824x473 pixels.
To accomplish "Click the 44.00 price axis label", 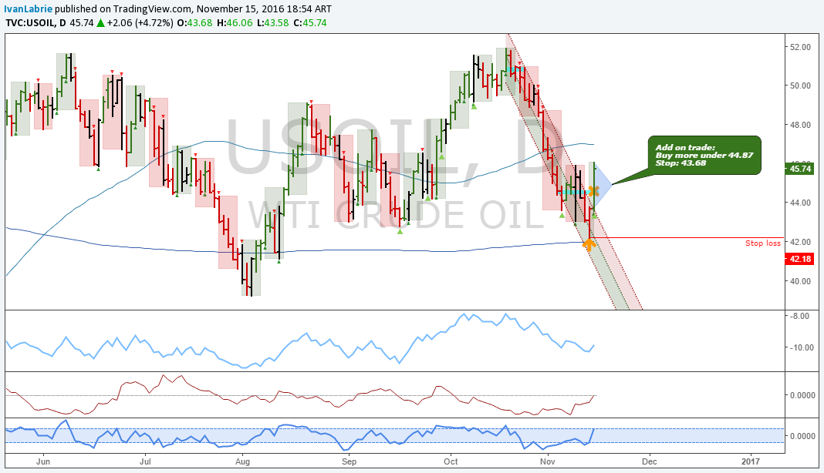I will (x=800, y=203).
